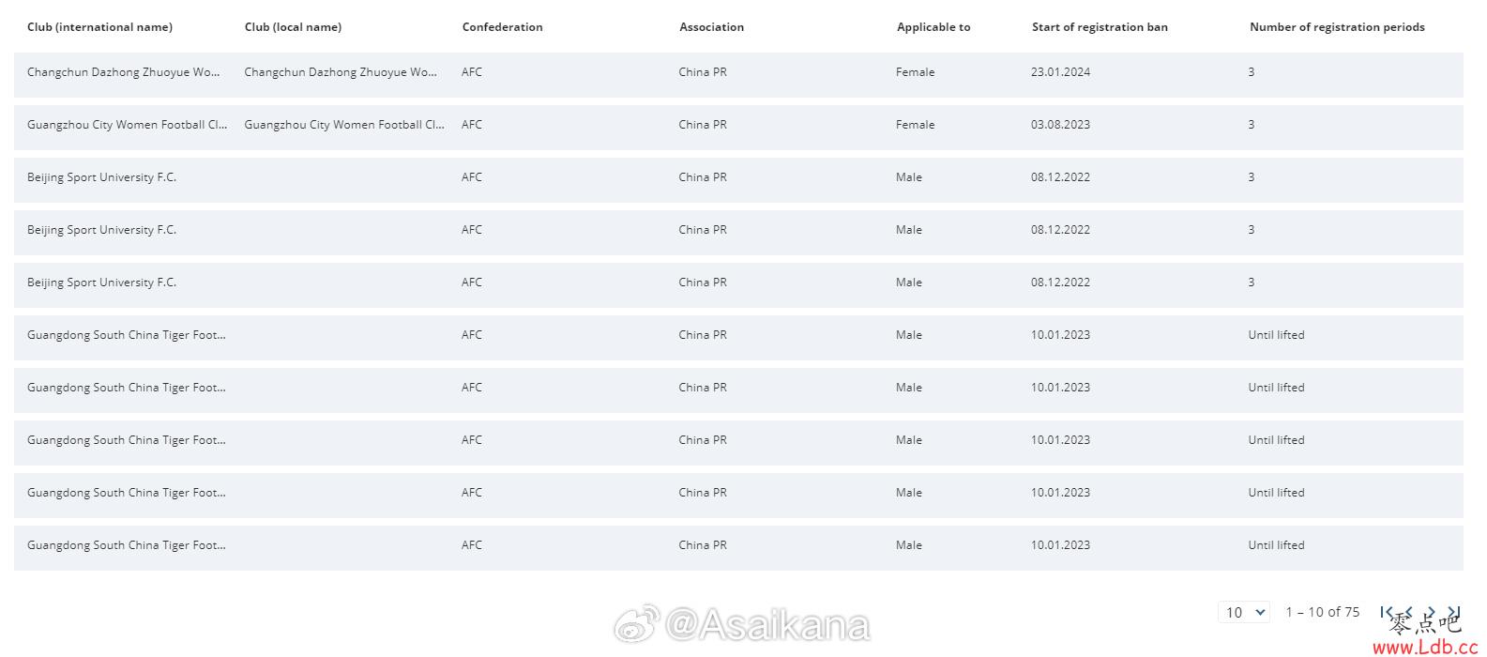Select first Guangdong South China Tiger row

tap(738, 337)
